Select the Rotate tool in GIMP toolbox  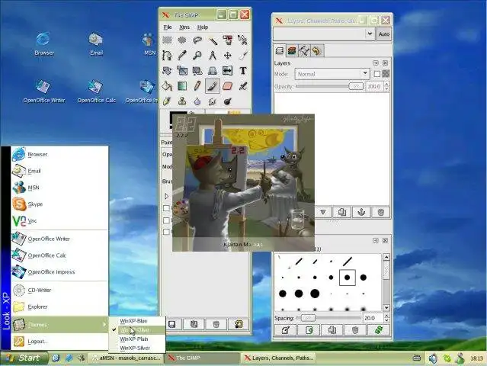point(167,70)
